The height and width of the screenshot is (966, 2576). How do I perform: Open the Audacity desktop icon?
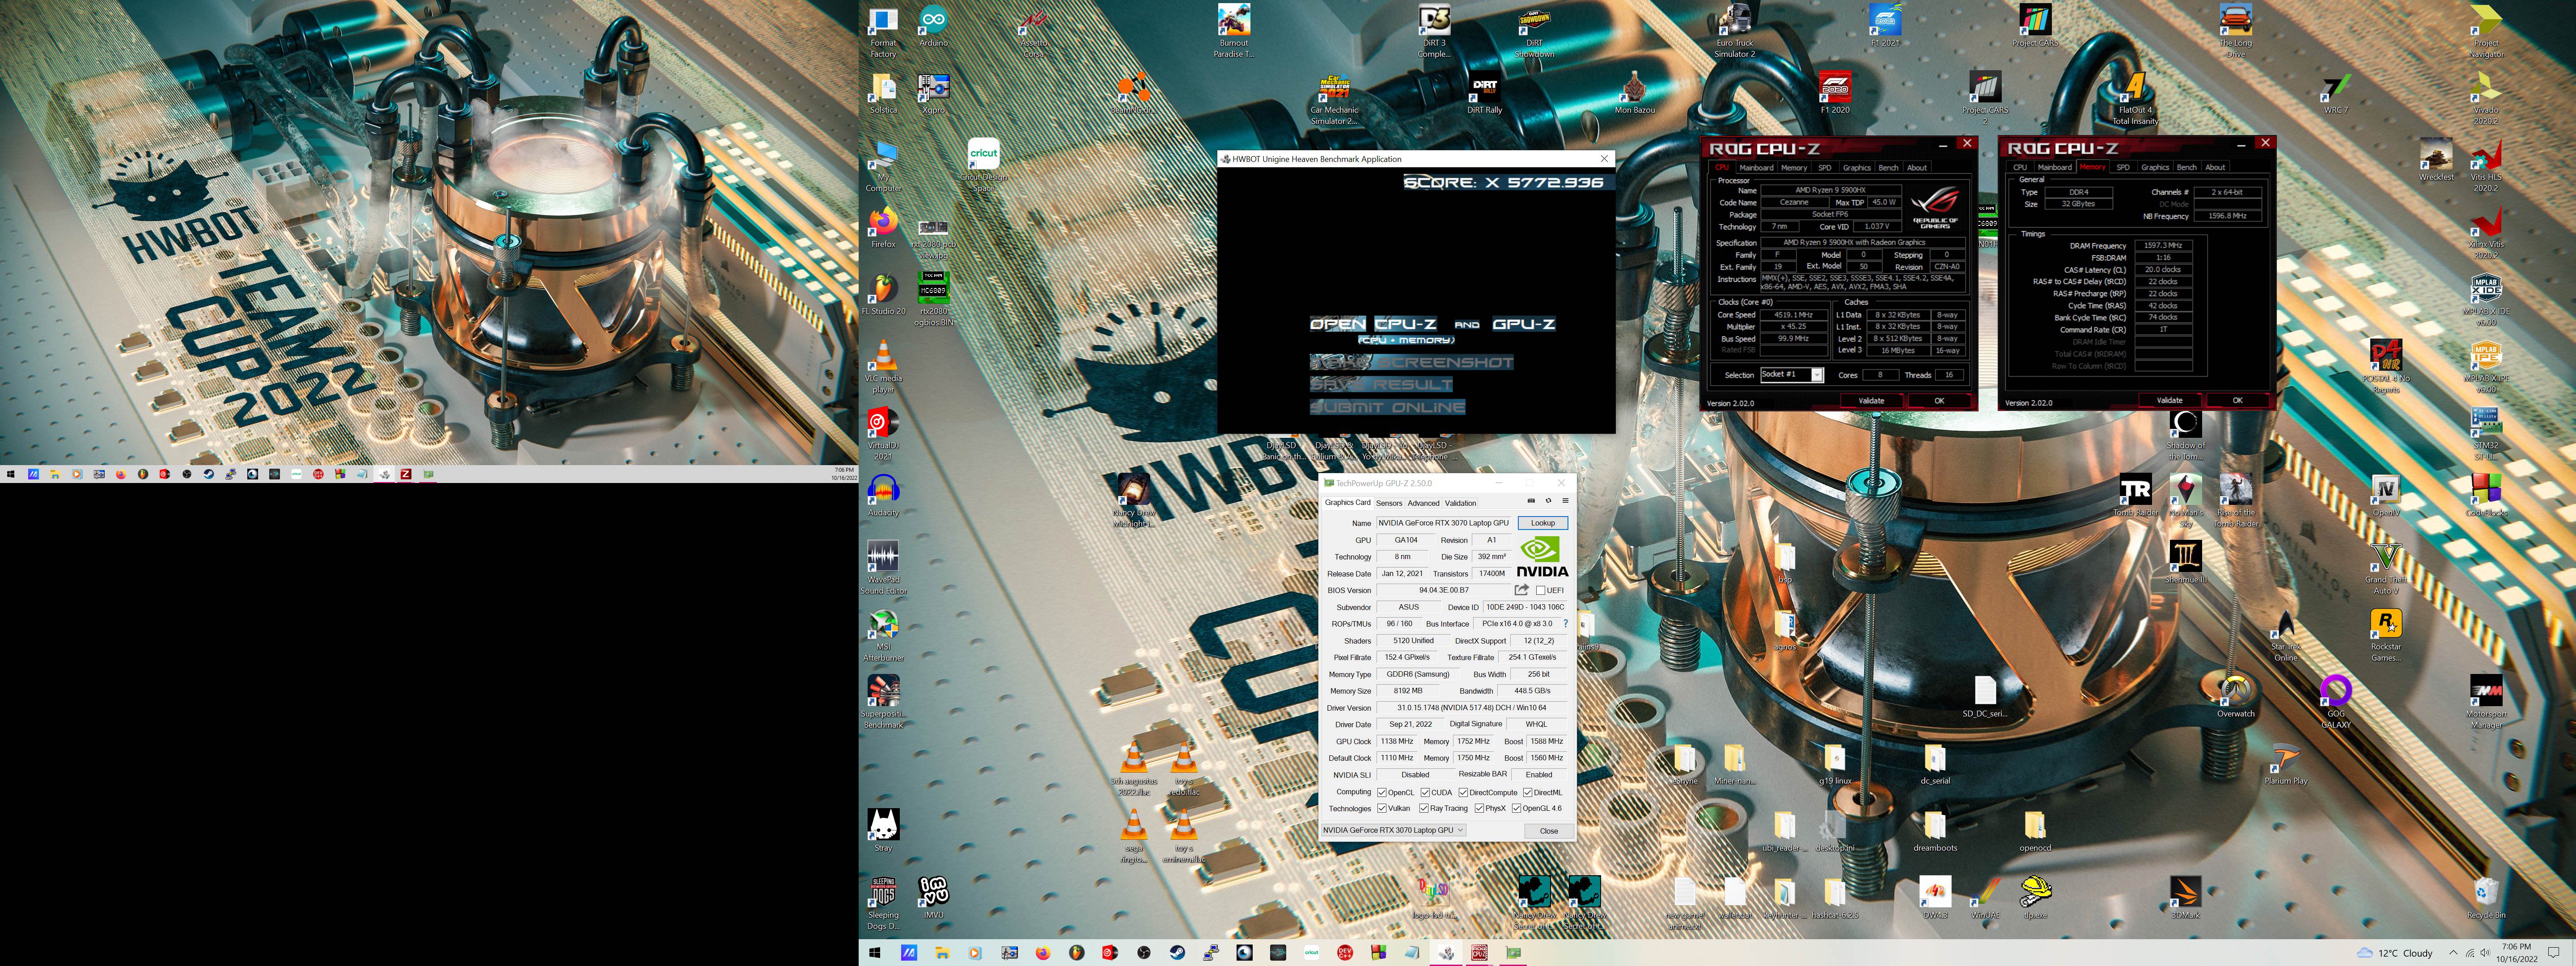click(x=883, y=496)
